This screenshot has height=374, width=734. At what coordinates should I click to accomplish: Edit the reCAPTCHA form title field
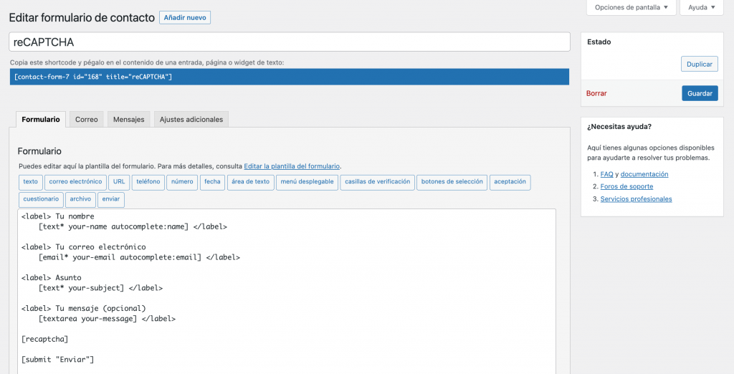(290, 42)
